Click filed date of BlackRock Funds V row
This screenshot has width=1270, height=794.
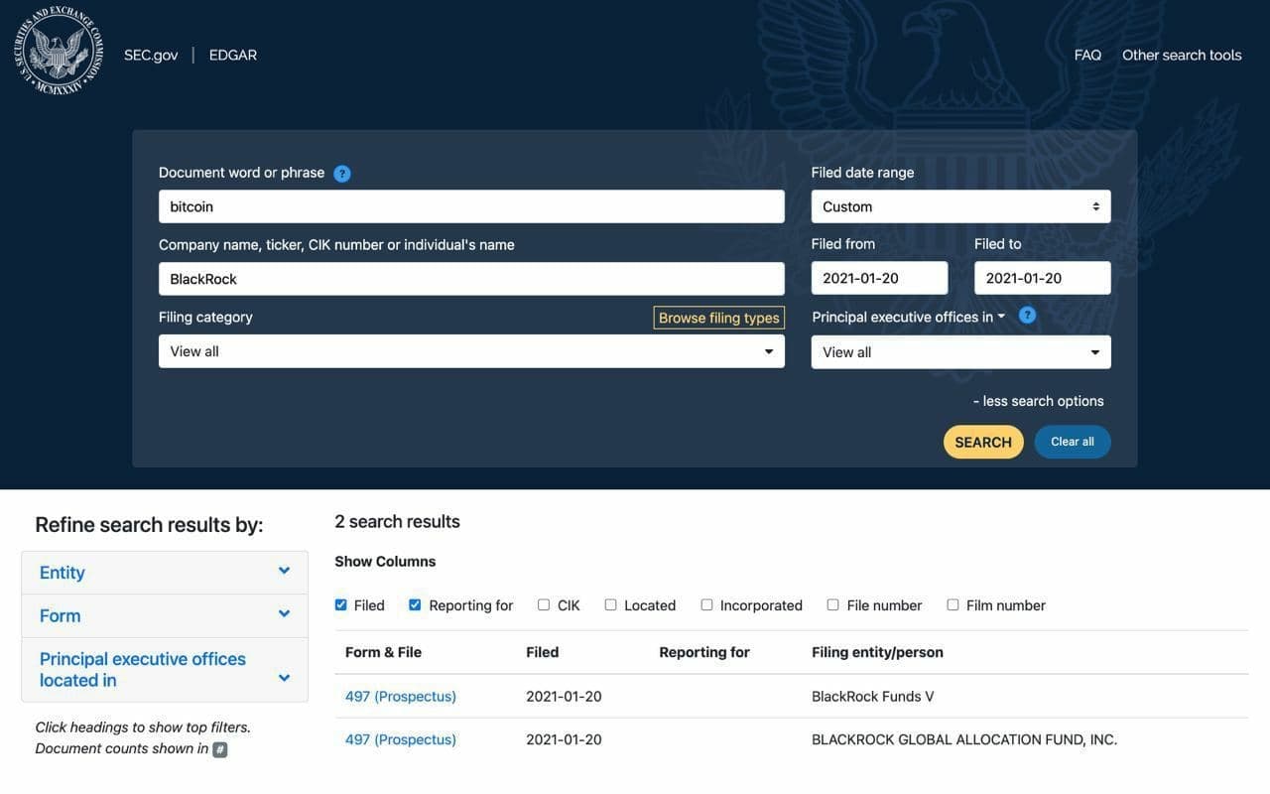point(564,697)
